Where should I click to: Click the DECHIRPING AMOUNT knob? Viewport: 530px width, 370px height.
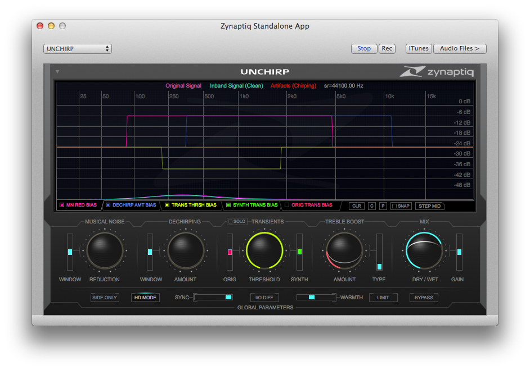coord(185,251)
